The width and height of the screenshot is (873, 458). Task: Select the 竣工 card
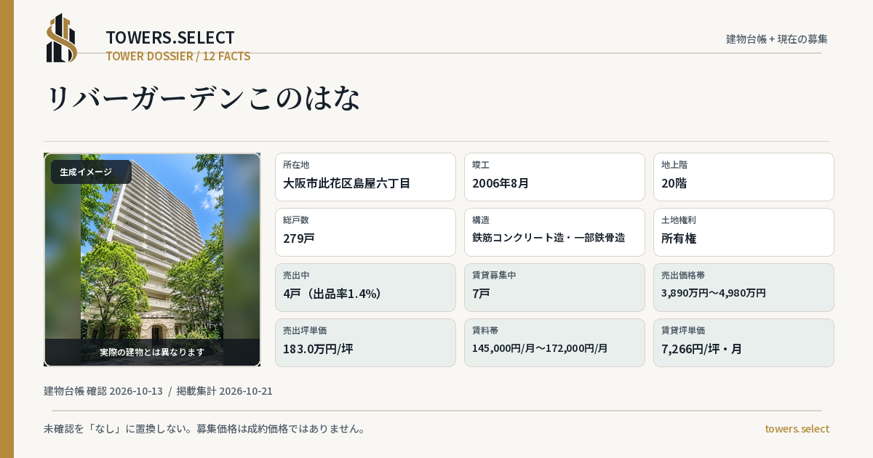pyautogui.click(x=554, y=177)
